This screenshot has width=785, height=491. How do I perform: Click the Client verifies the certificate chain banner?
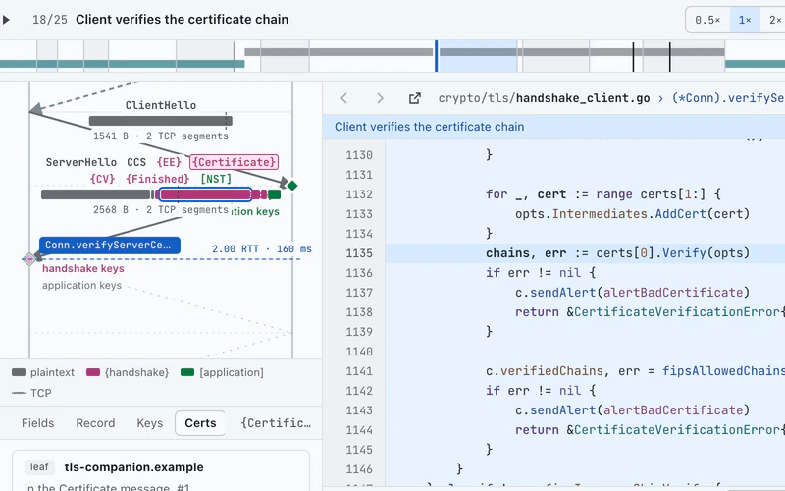[x=553, y=127]
